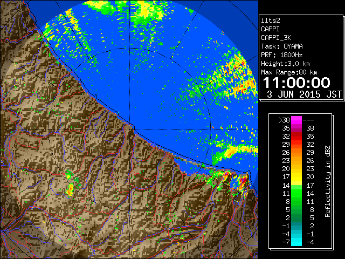Select the amber 23–26 dBZ color band
345x259 pixels.
(296, 161)
